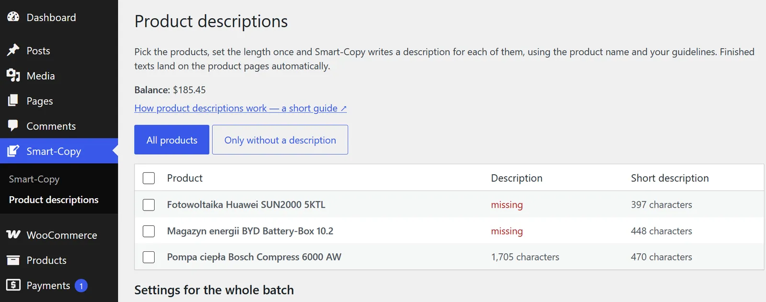
Task: Click the WooCommerce logo icon
Action: click(x=13, y=235)
